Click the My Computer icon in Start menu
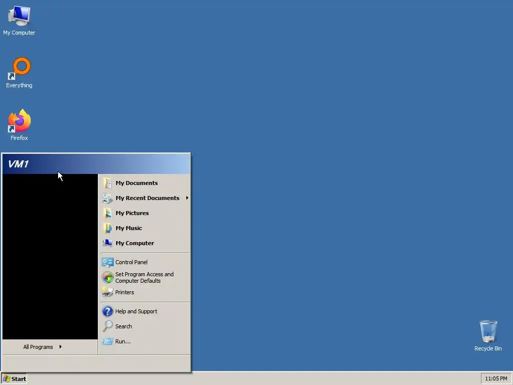513x385 pixels. 107,243
